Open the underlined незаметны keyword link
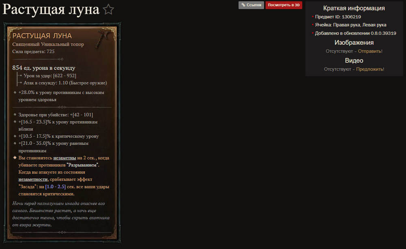 [x=63, y=158]
